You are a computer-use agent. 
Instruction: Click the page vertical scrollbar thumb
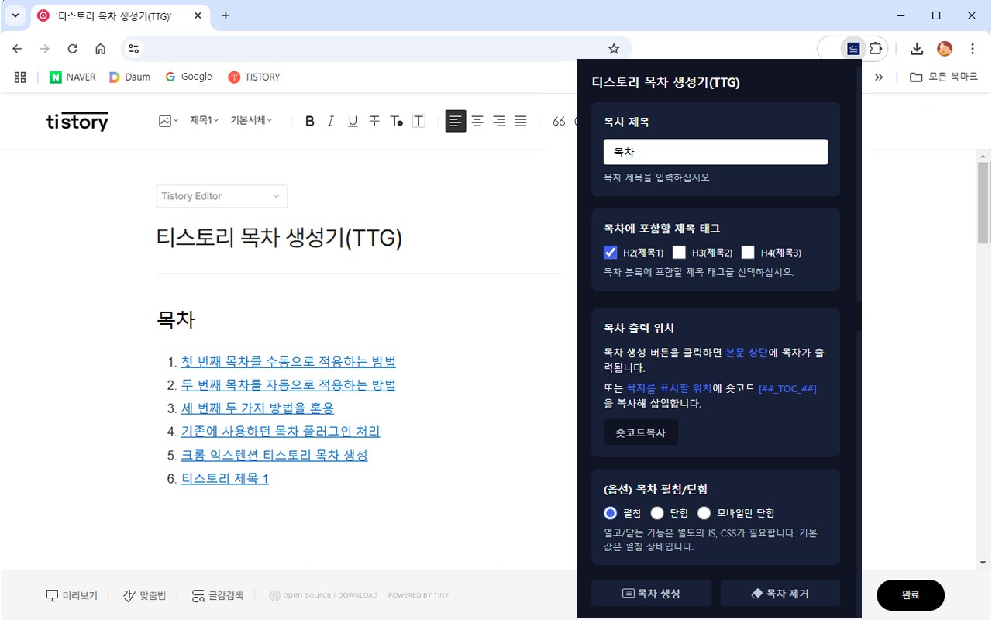983,201
